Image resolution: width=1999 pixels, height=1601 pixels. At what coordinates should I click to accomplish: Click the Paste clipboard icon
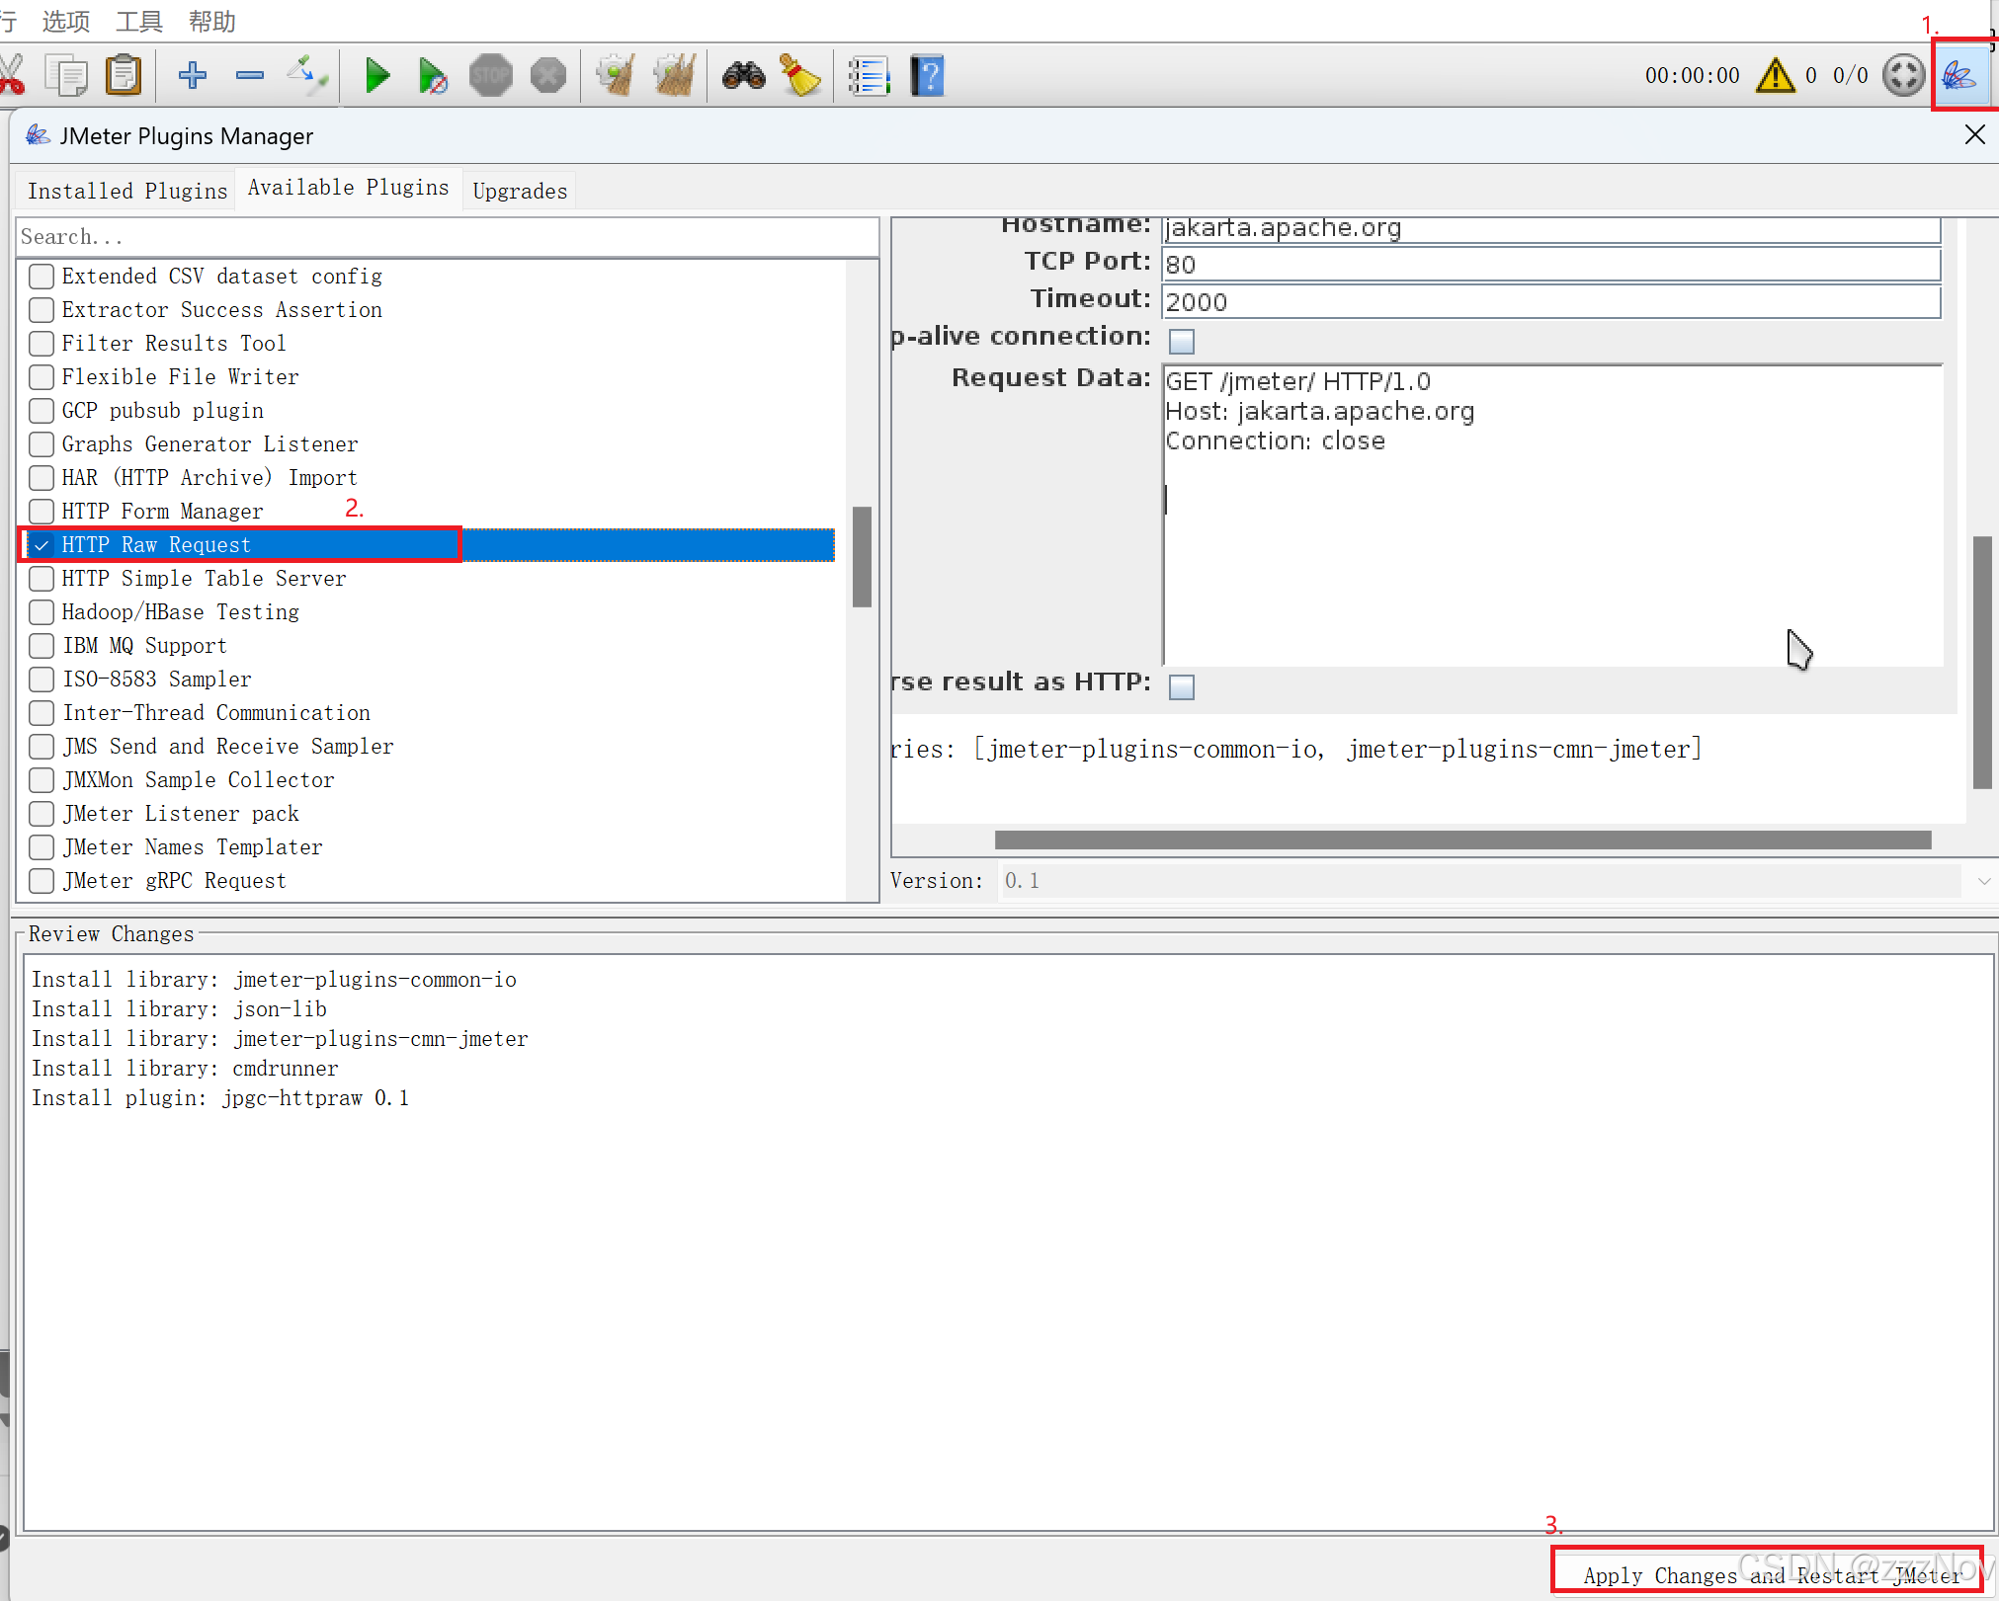tap(125, 76)
